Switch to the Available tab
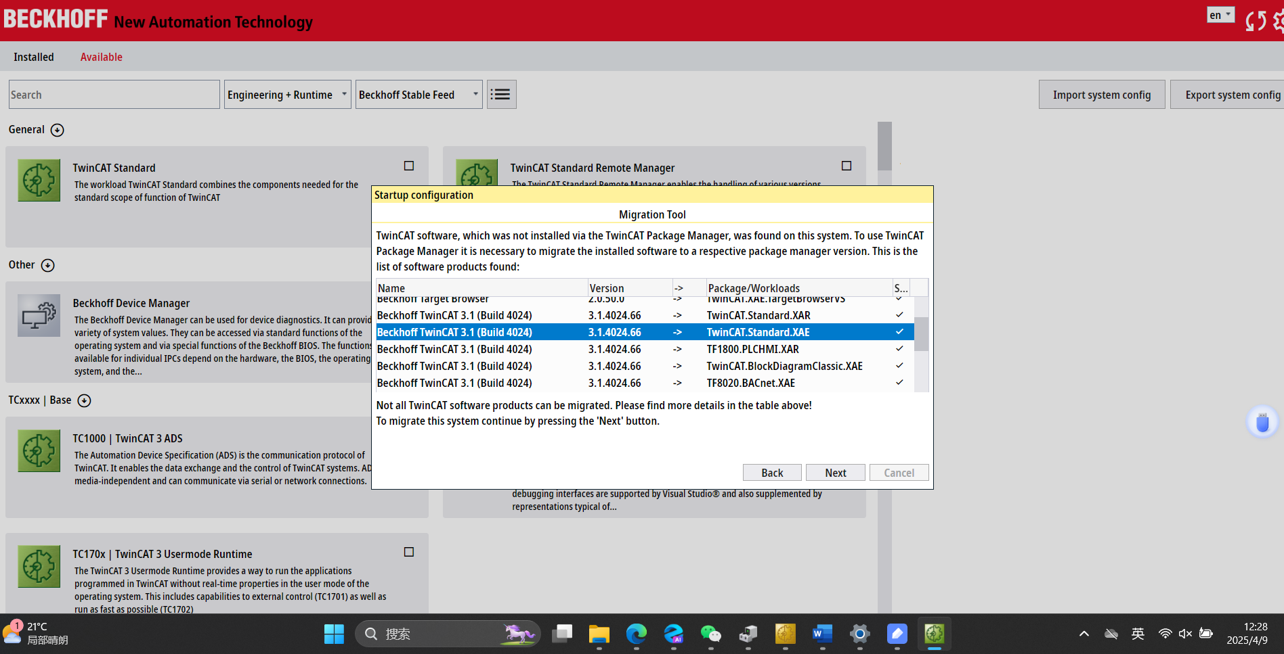This screenshot has width=1284, height=654. click(102, 57)
